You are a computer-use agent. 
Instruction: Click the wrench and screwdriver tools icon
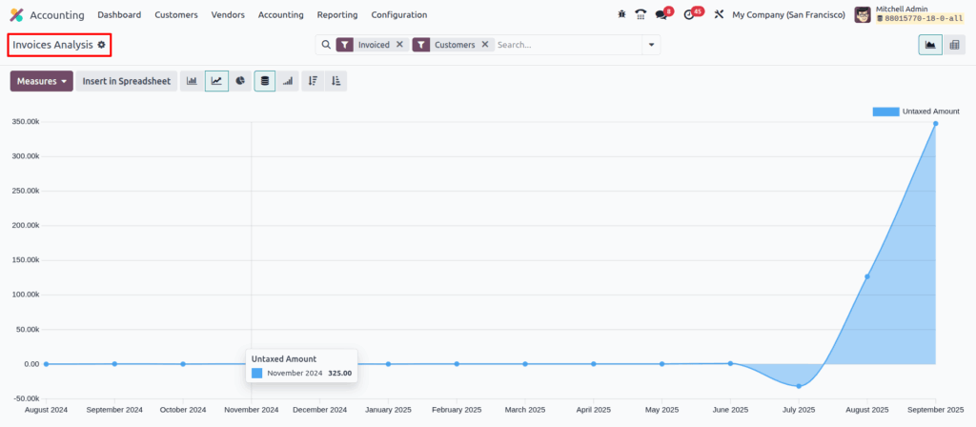coord(719,14)
